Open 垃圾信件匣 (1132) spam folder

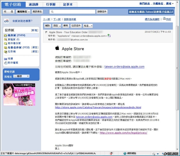19,47
